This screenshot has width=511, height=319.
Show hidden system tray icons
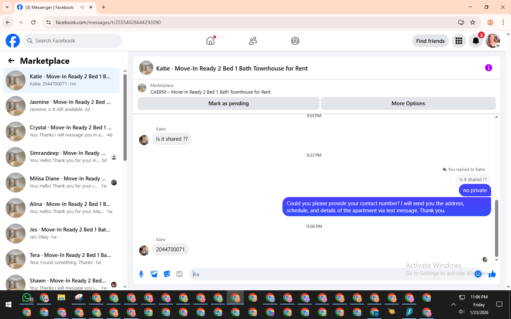(453, 304)
